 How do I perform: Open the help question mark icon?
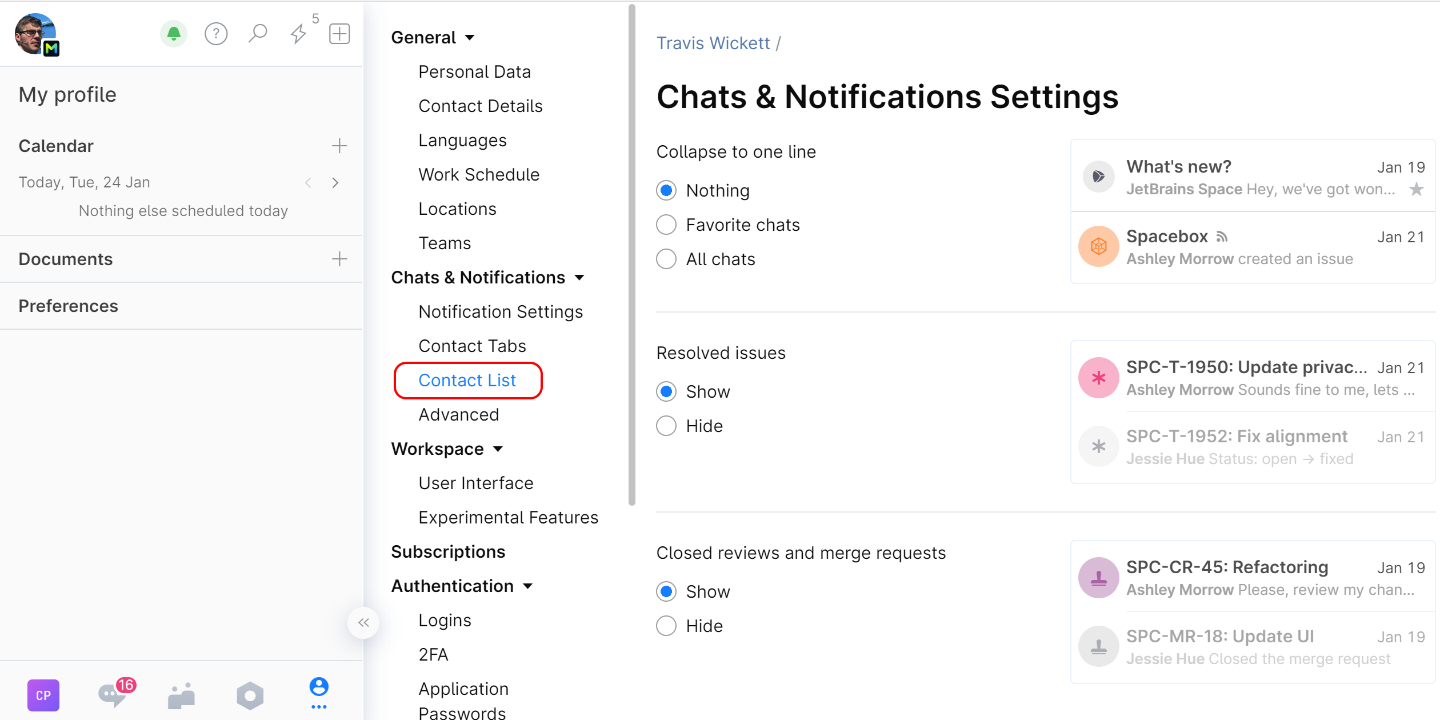point(216,34)
